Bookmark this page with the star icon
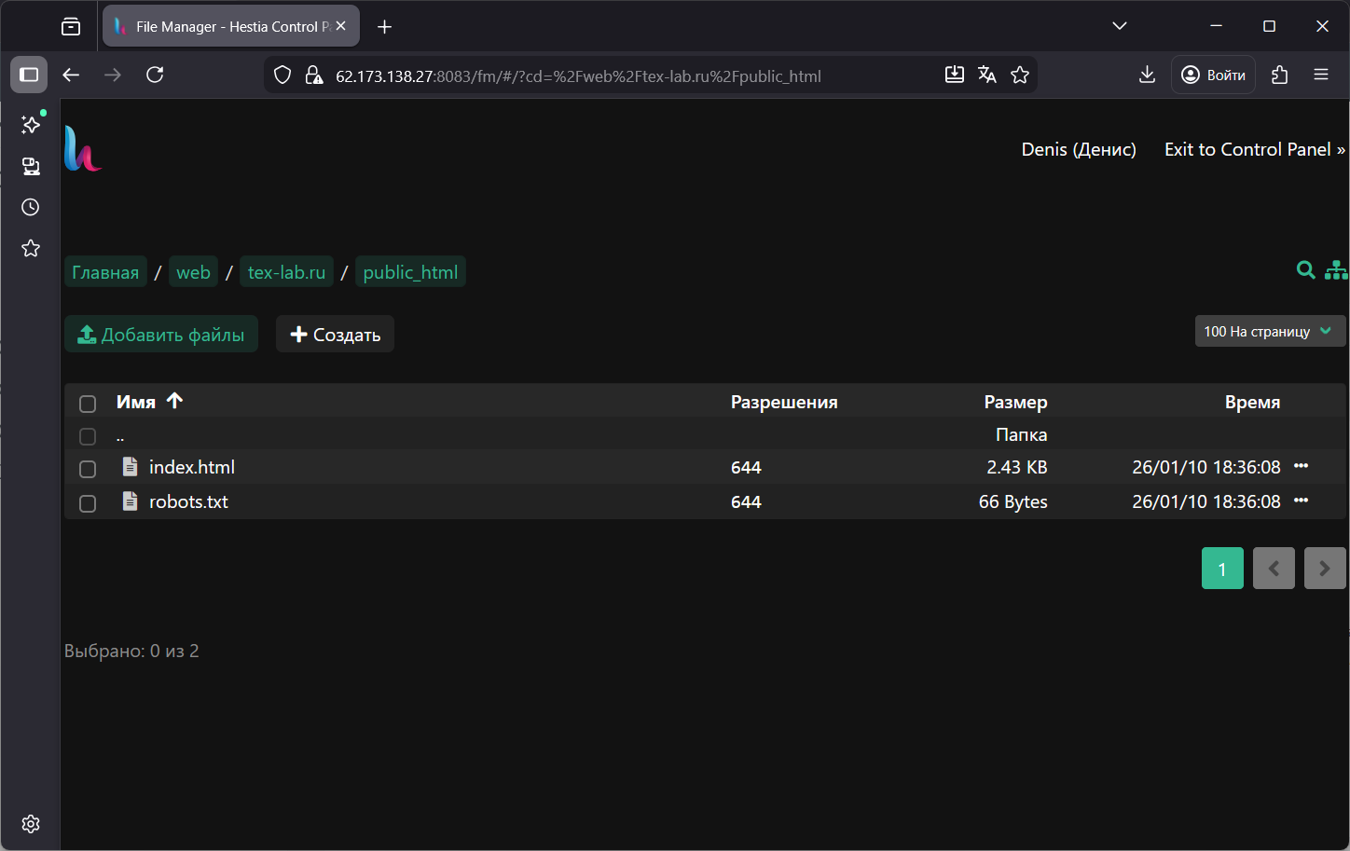Image resolution: width=1350 pixels, height=851 pixels. pyautogui.click(x=1020, y=75)
